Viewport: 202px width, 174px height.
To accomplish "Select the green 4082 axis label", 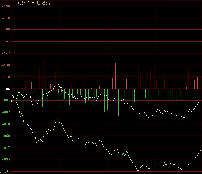I will 6,112.
